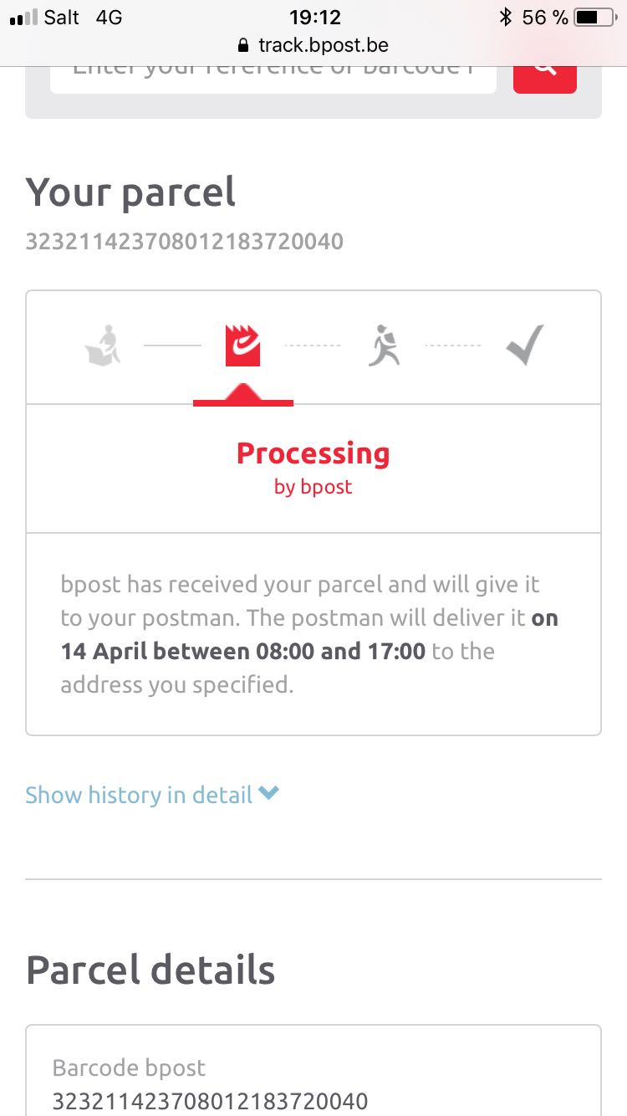Tap the red Processing status heading
The height and width of the screenshot is (1116, 627).
point(313,453)
